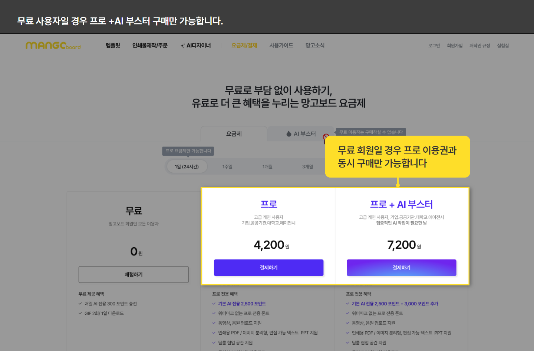
Task: Click 무료 제공 혜택 heading
Action: point(91,294)
